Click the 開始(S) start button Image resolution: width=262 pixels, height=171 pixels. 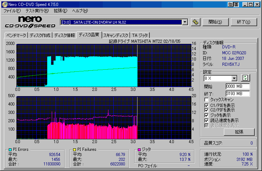[x=215, y=22]
